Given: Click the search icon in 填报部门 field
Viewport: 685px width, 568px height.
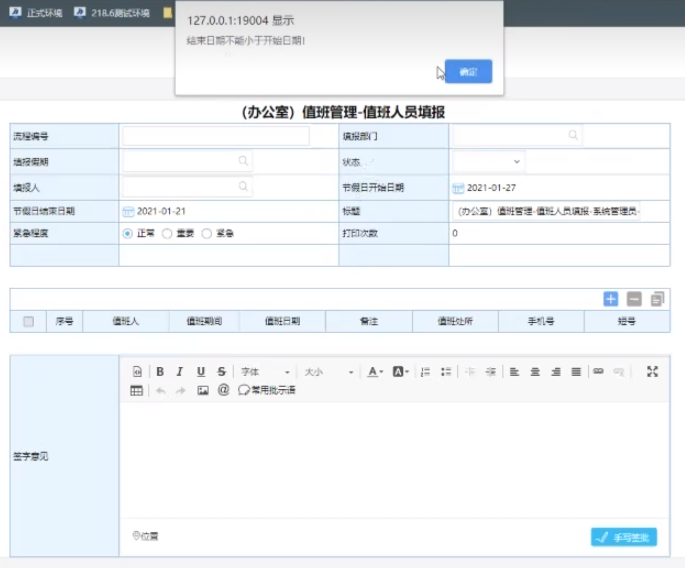Looking at the screenshot, I should (573, 135).
